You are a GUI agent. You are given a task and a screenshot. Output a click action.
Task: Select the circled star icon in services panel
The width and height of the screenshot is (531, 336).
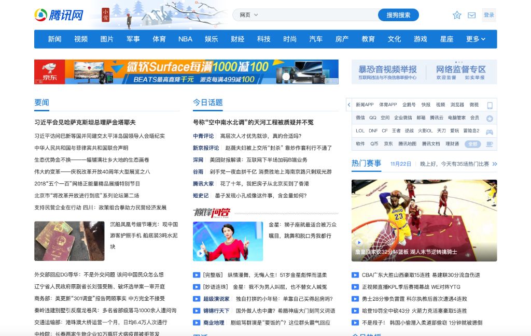pos(490,119)
